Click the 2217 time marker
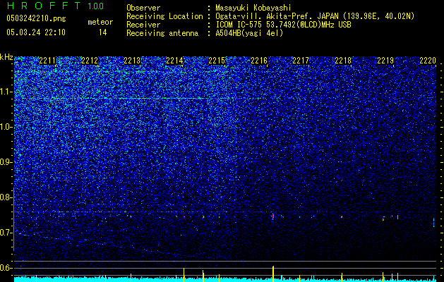This screenshot has width=444, height=282. pyautogui.click(x=301, y=61)
